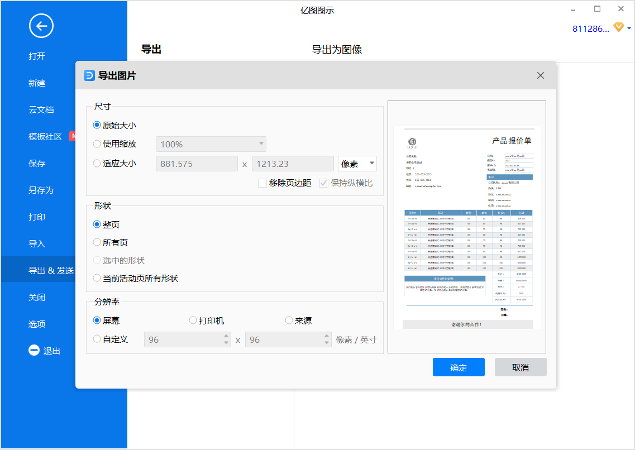Select the 使用缩放 radio option

click(x=97, y=143)
